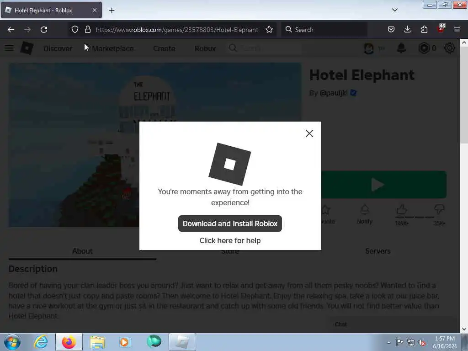The height and width of the screenshot is (351, 468).
Task: Click the Roblox logo in the dialog
Action: pyautogui.click(x=230, y=164)
